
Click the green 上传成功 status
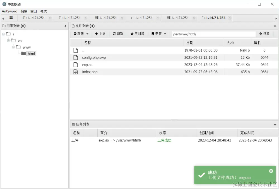(x=164, y=140)
